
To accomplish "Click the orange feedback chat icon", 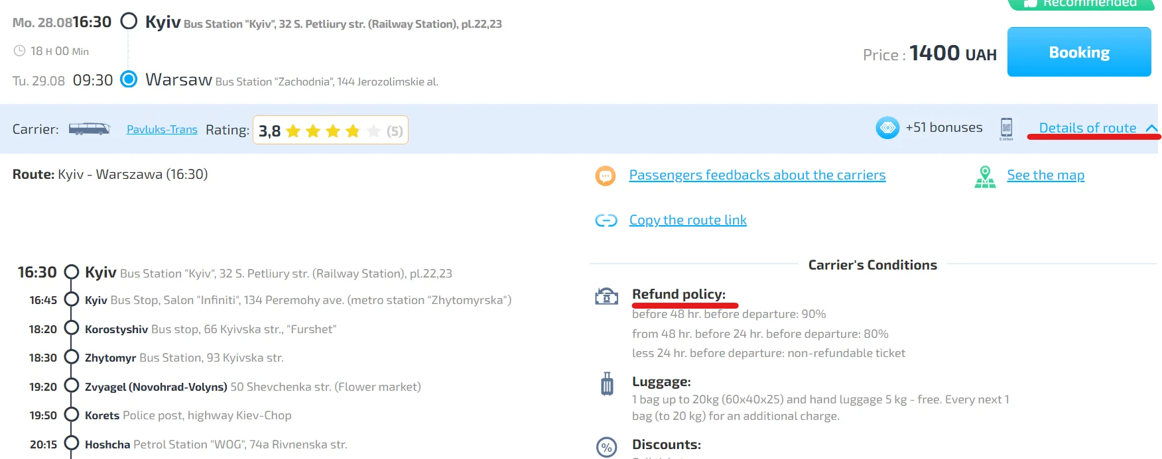I will tap(606, 176).
